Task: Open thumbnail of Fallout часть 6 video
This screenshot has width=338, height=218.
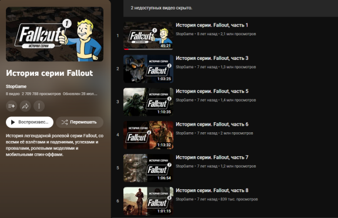Action: pos(148,135)
